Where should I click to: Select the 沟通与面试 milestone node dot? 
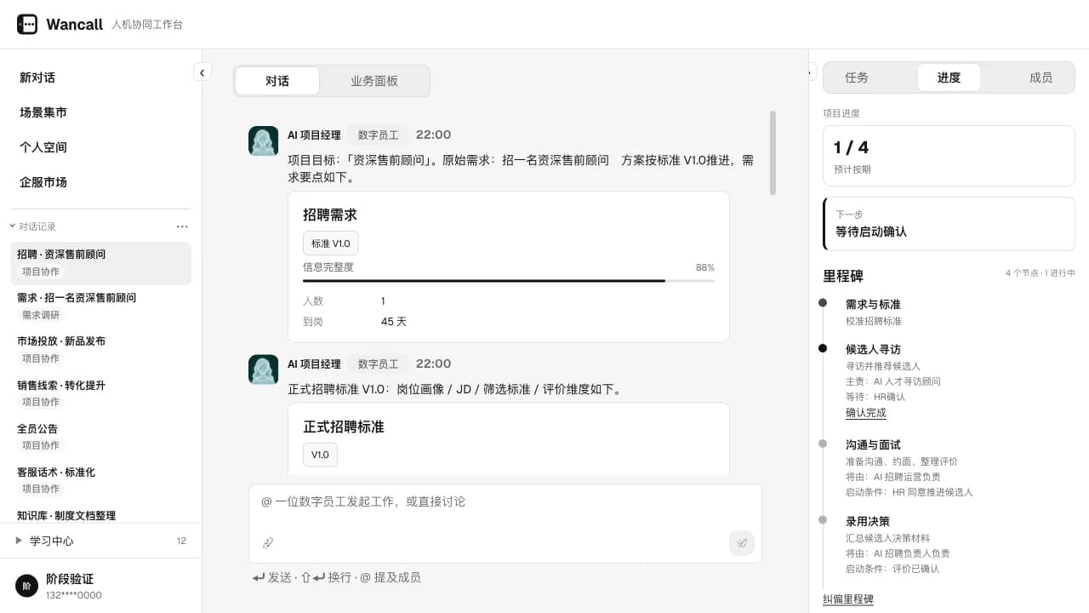tap(823, 444)
